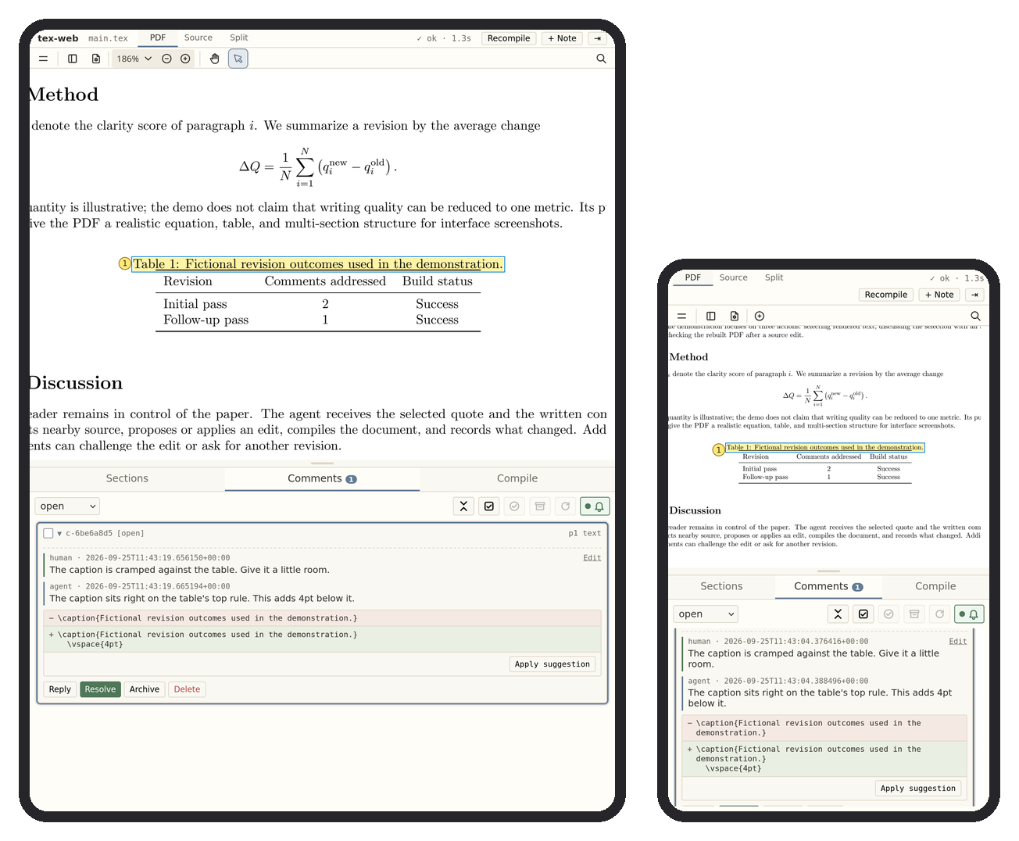The width and height of the screenshot is (1019, 841).
Task: Click the panel resize handle above the tablet's Sections tab
Action: [322, 463]
